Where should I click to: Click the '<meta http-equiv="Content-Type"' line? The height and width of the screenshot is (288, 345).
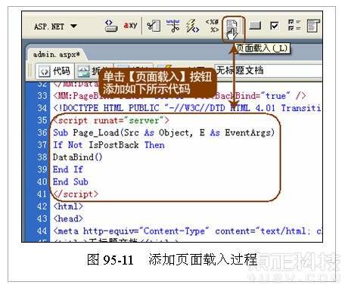click(x=188, y=231)
